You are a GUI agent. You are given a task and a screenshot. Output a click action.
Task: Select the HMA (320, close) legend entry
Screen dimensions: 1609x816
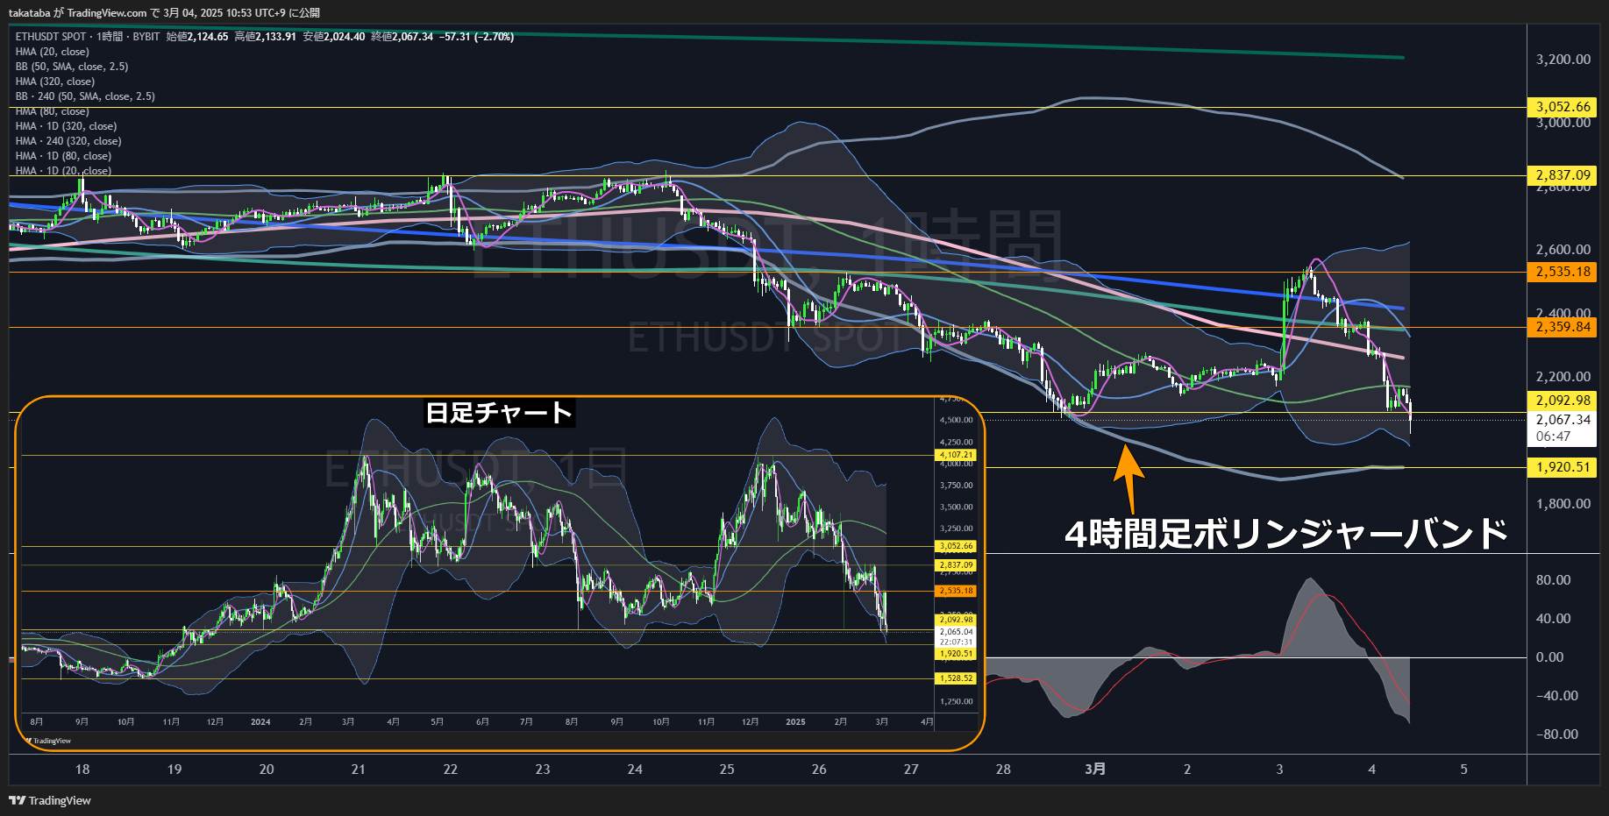(54, 82)
